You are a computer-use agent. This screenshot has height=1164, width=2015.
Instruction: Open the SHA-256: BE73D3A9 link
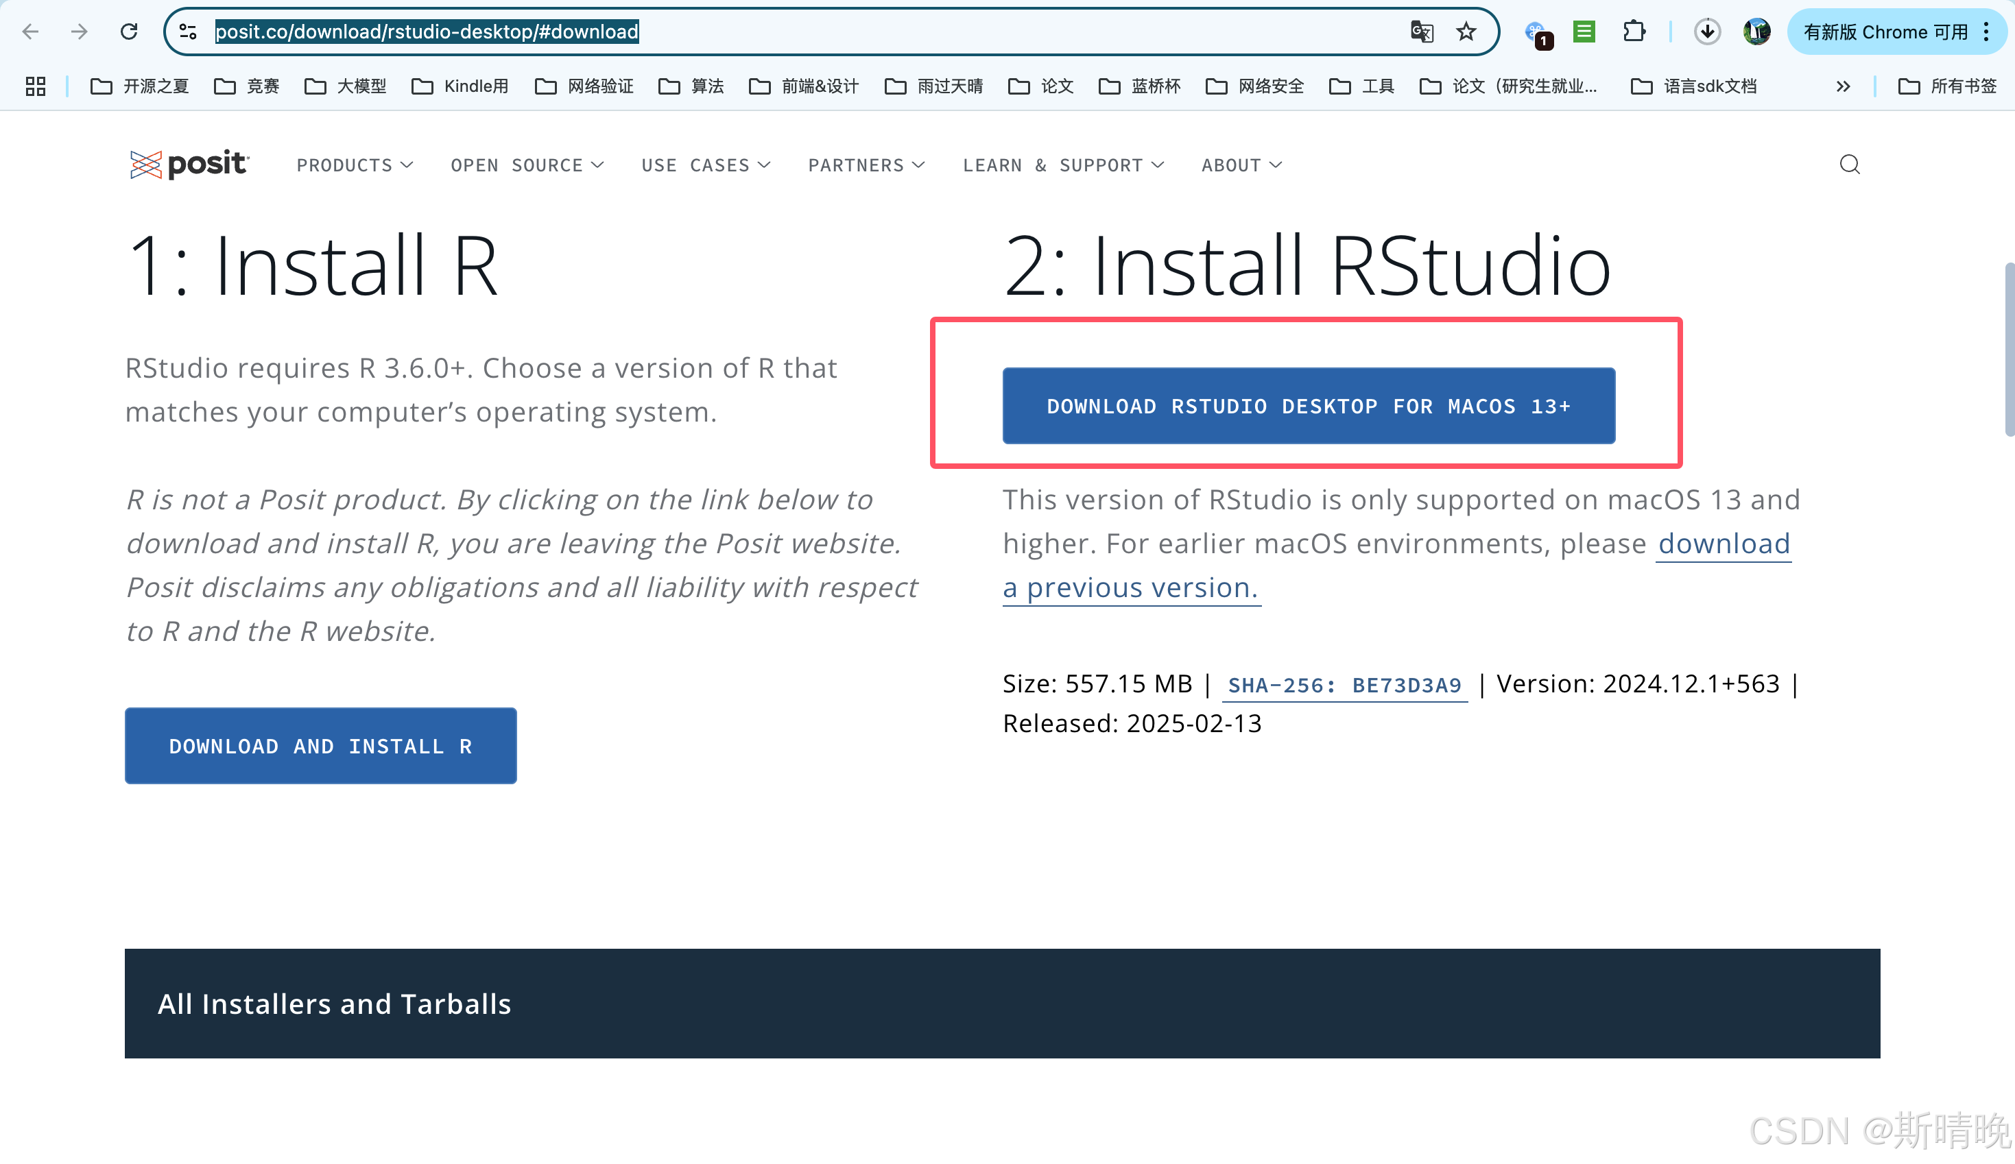[1344, 685]
